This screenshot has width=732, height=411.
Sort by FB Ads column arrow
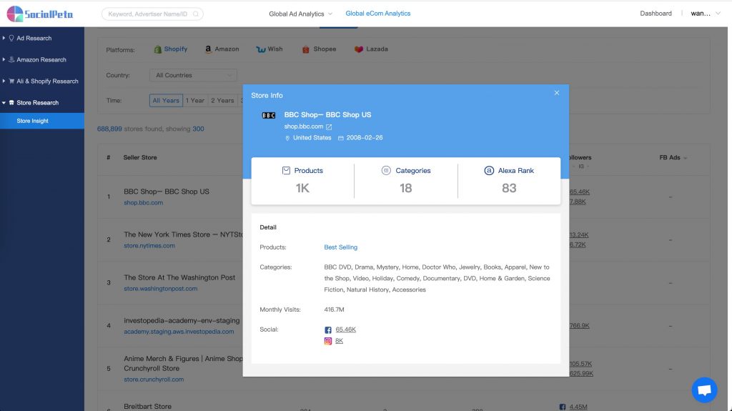tap(686, 159)
